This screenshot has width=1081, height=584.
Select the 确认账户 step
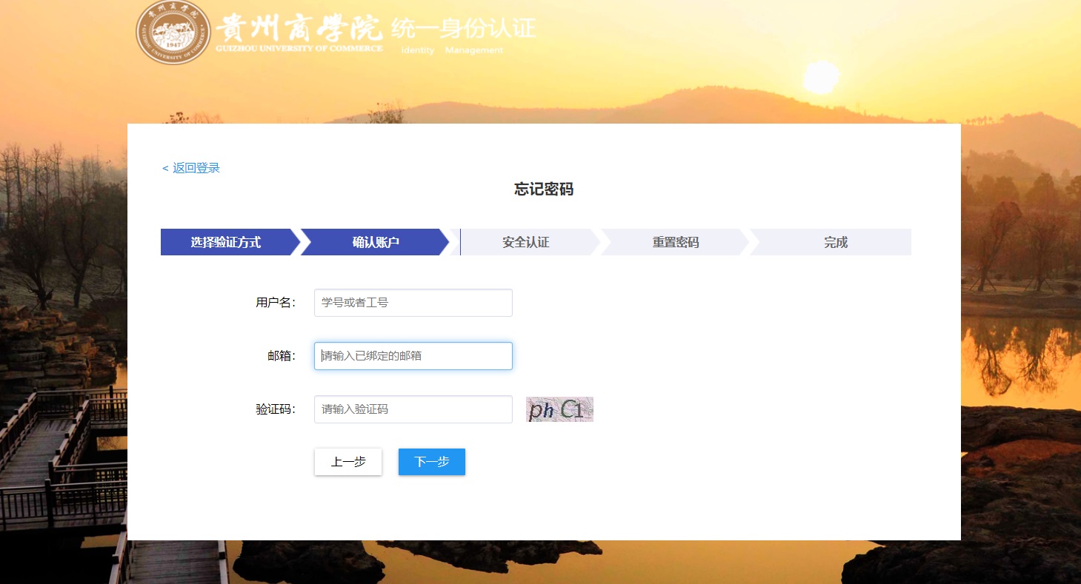[x=376, y=242]
